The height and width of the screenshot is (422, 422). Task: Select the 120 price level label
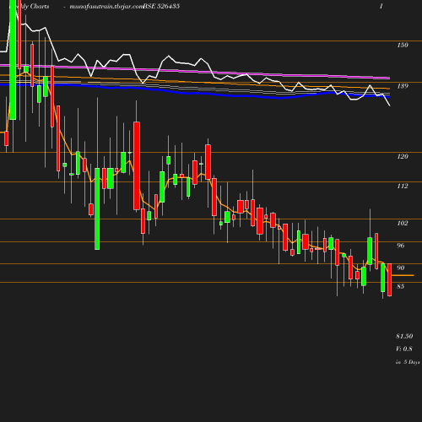pos(403,156)
